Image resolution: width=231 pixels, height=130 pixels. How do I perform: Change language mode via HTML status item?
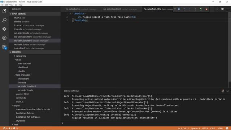(x=220, y=129)
